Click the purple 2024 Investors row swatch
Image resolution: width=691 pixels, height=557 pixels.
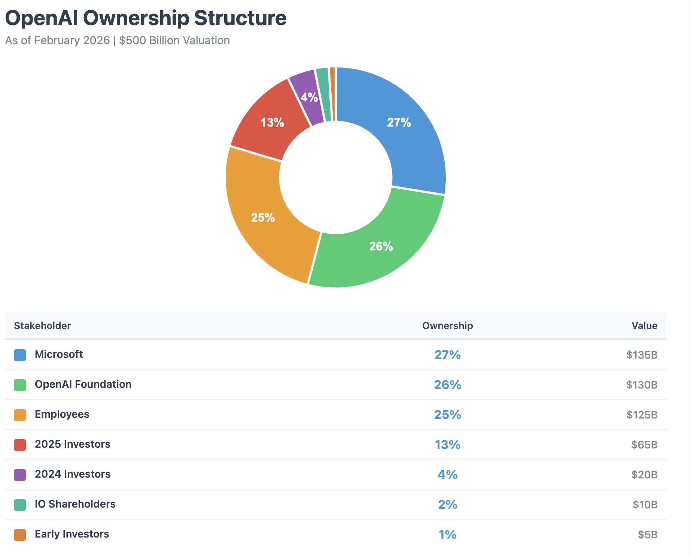click(20, 475)
